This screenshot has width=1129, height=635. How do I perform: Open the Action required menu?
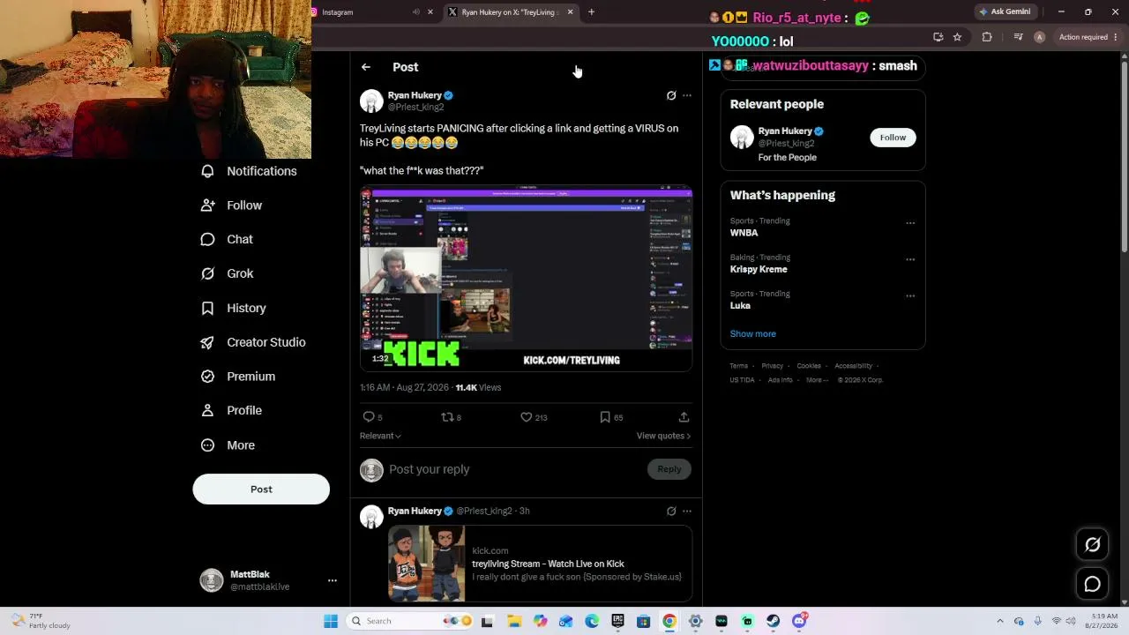click(1088, 37)
